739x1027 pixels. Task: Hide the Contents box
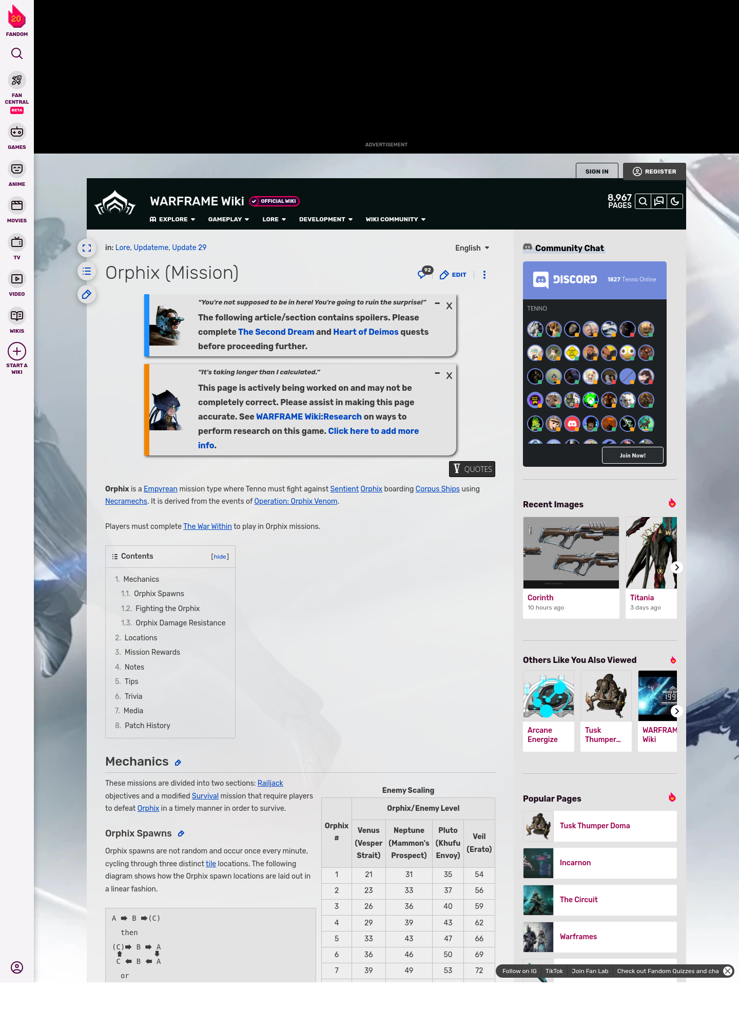pos(220,557)
